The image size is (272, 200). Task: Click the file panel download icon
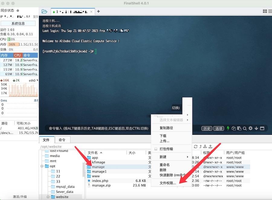pyautogui.click(x=205, y=147)
